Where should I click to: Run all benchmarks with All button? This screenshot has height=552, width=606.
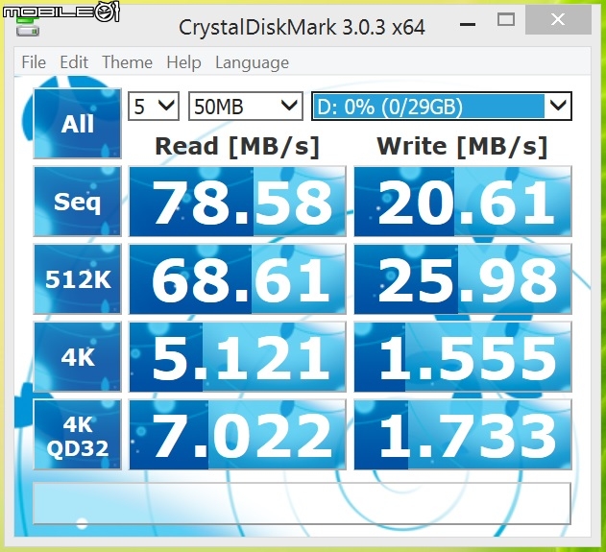click(x=77, y=124)
